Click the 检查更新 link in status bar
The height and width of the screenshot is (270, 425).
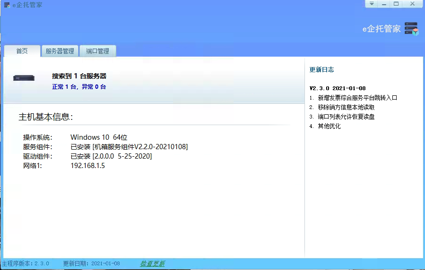tap(152, 263)
